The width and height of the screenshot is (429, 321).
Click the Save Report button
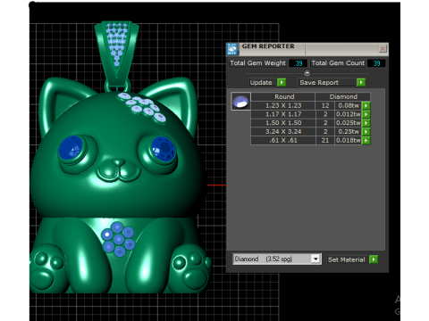pyautogui.click(x=327, y=82)
